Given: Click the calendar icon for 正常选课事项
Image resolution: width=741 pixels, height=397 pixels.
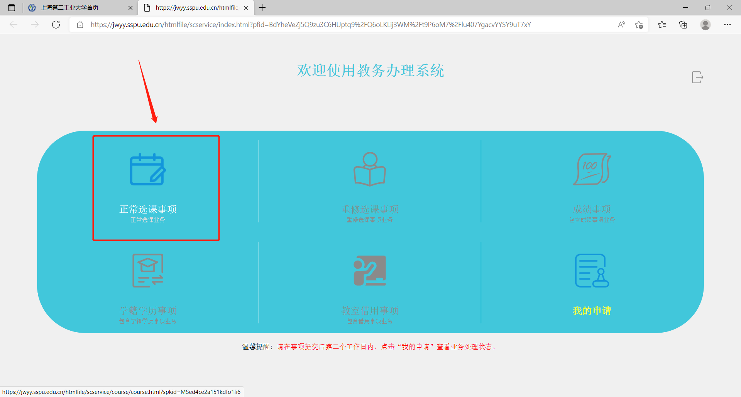Looking at the screenshot, I should click(147, 170).
